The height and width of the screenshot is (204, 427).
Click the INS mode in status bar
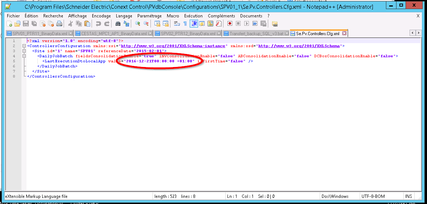[408, 196]
